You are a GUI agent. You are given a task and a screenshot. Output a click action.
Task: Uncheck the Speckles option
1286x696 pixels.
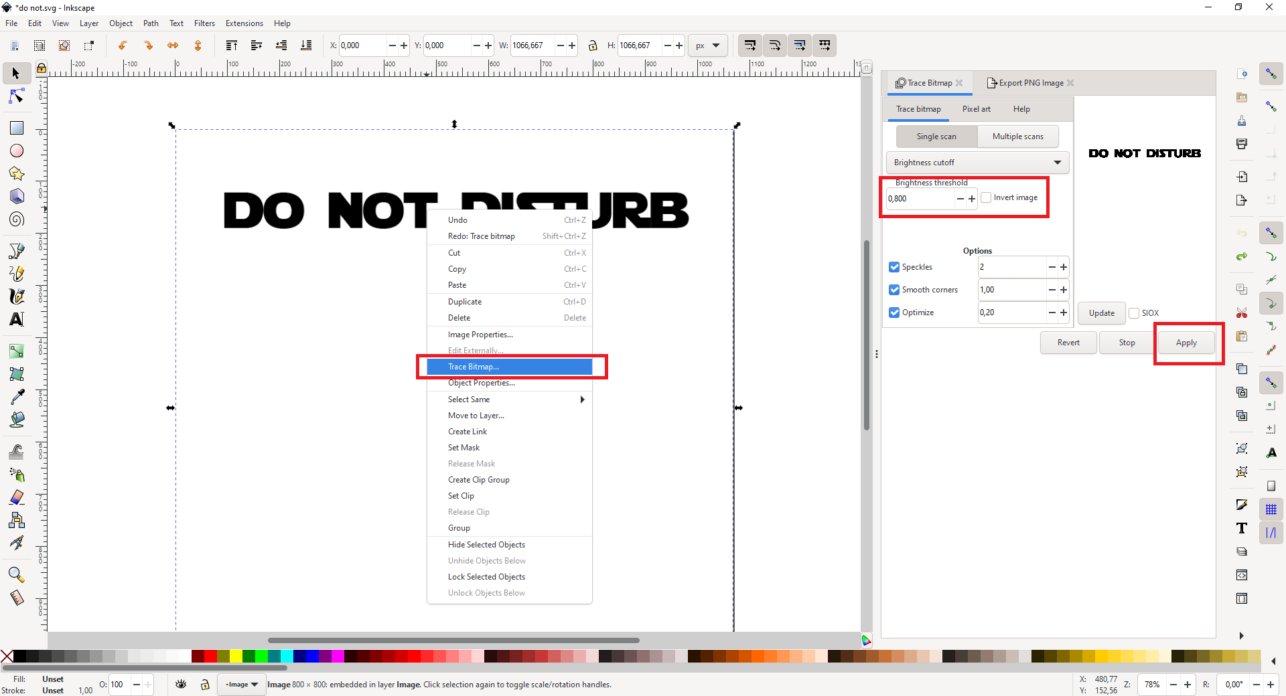[894, 267]
